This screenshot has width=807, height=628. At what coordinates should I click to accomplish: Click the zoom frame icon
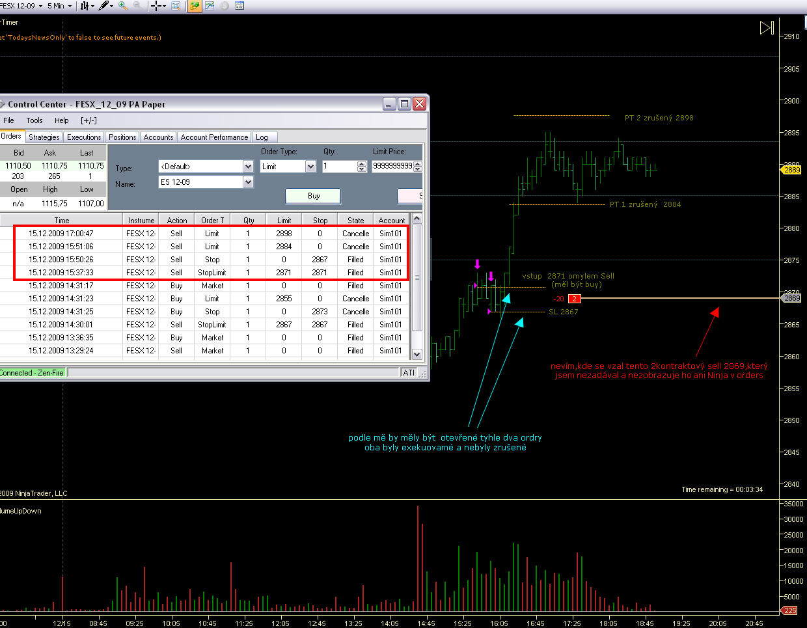click(x=175, y=6)
